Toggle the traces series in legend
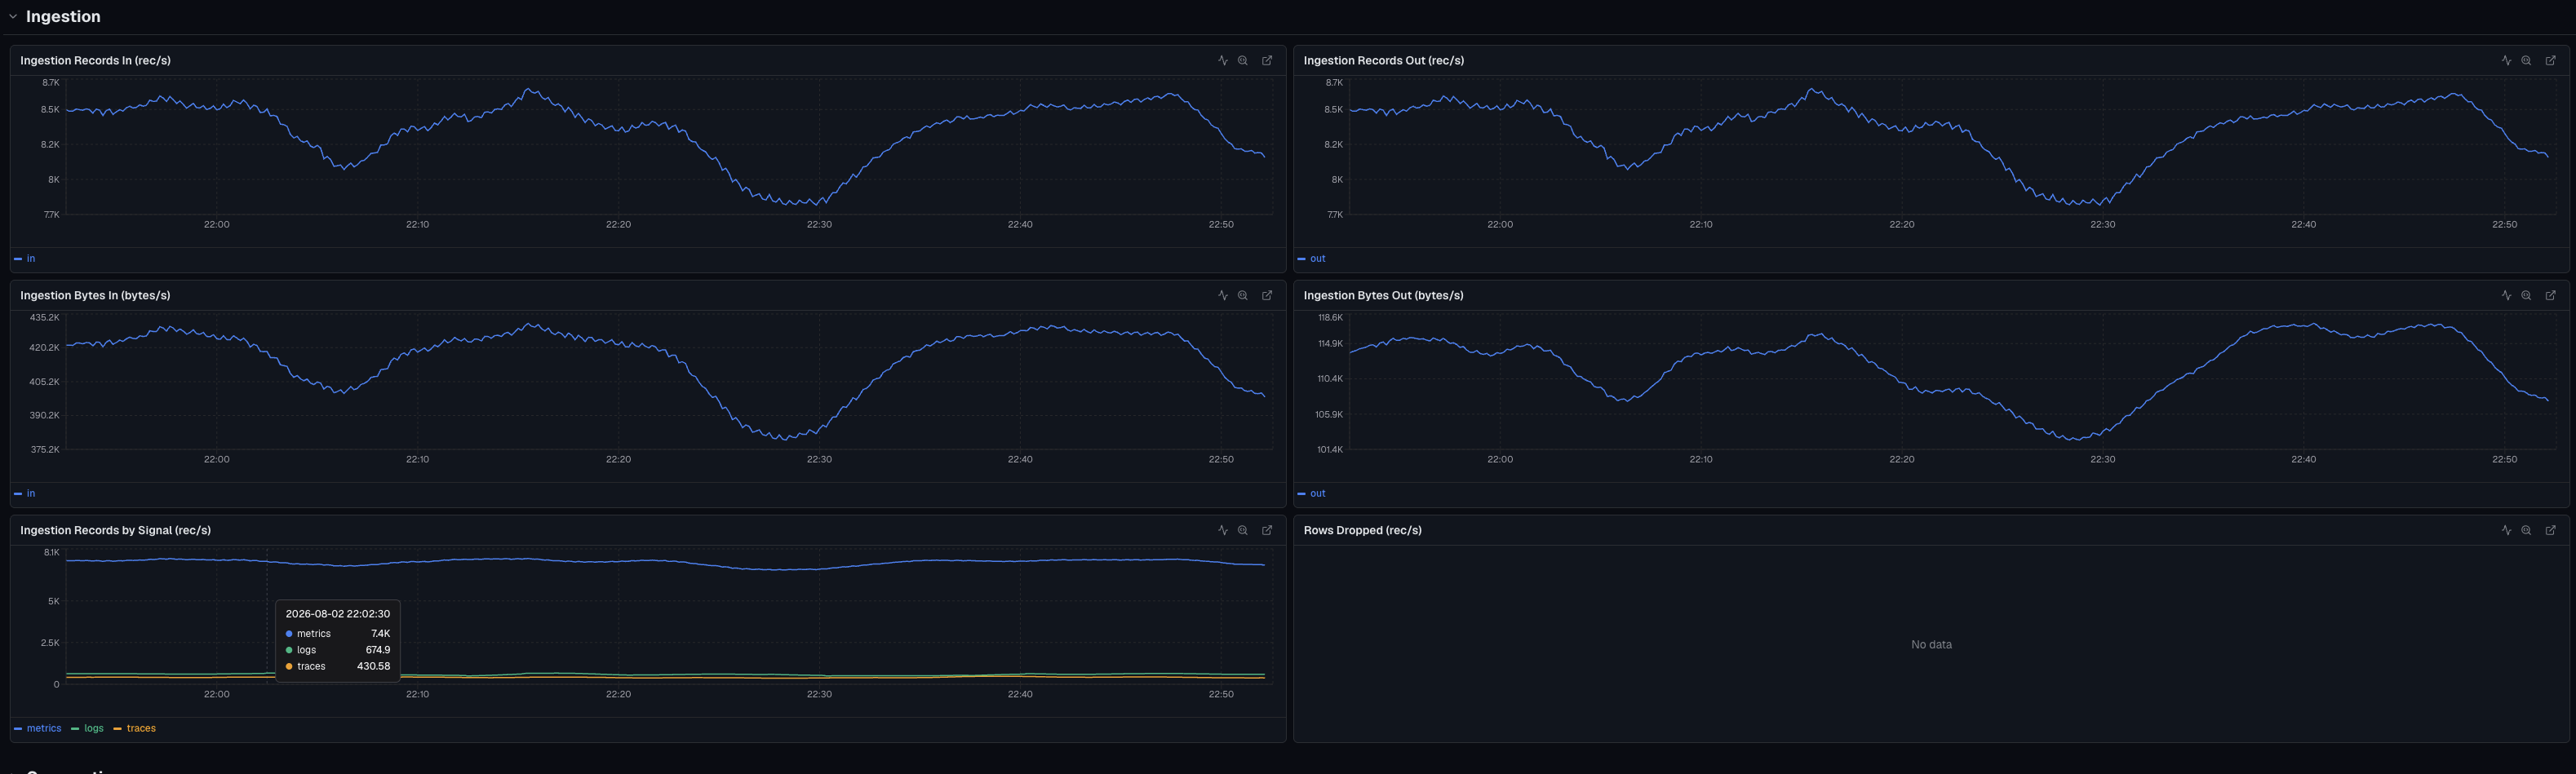 click(x=135, y=728)
